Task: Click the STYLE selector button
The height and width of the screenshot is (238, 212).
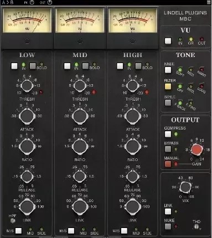Action: [x=168, y=102]
